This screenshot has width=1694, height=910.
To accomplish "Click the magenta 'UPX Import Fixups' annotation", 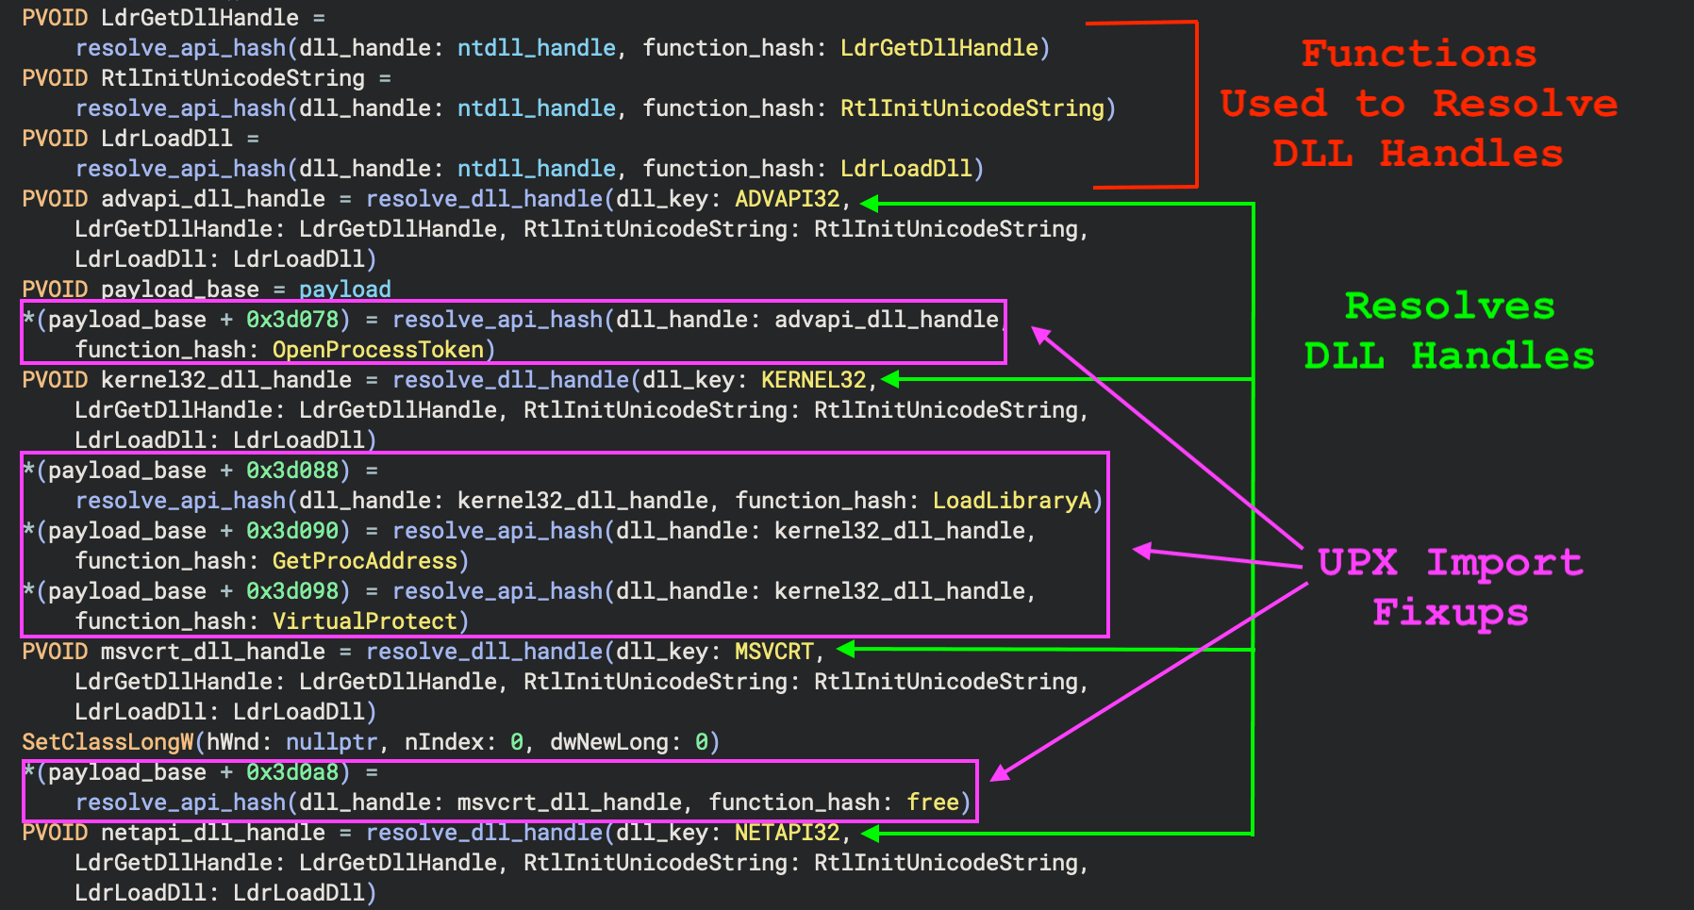I will (x=1449, y=587).
